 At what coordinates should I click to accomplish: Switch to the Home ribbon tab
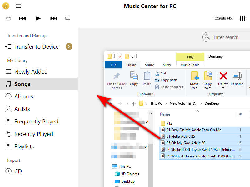click(x=131, y=65)
